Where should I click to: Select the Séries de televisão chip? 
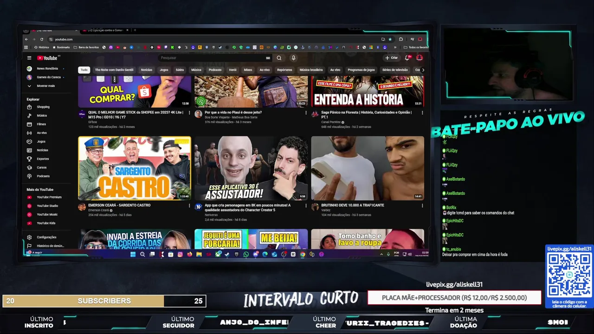[395, 70]
